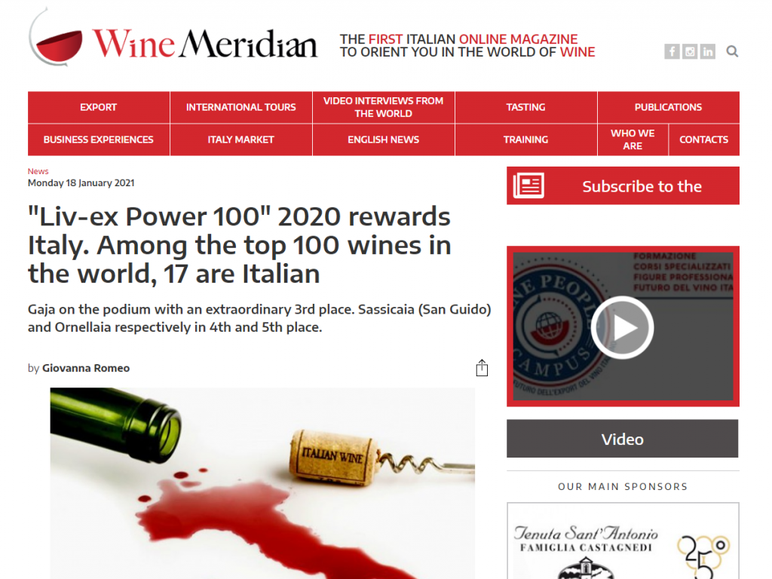
Task: Open the Who We Are page
Action: [633, 139]
